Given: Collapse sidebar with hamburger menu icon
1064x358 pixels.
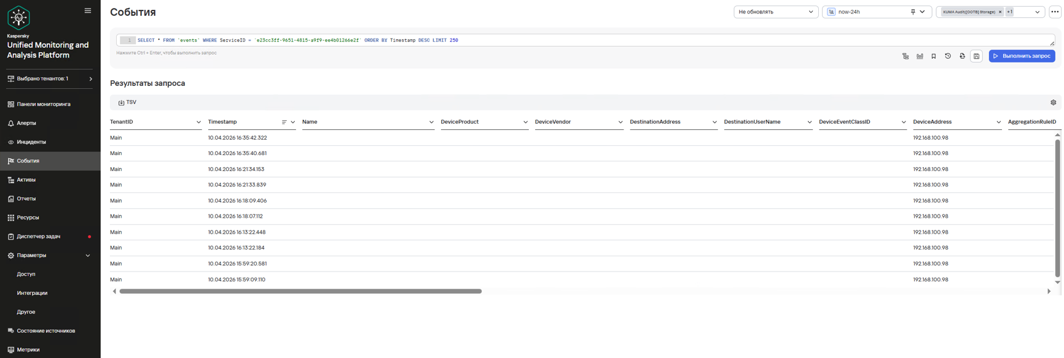Looking at the screenshot, I should pyautogui.click(x=88, y=10).
